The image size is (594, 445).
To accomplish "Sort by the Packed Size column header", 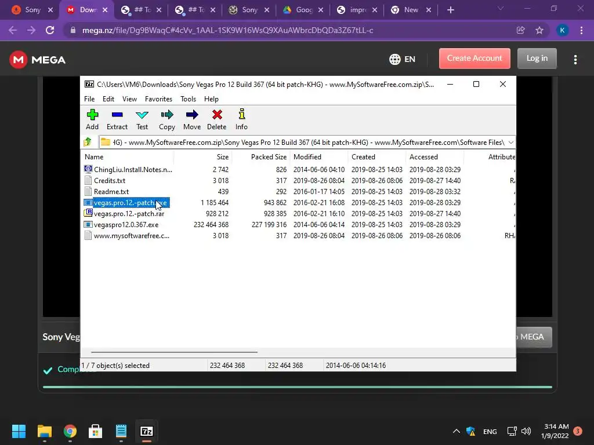I will coord(261,156).
